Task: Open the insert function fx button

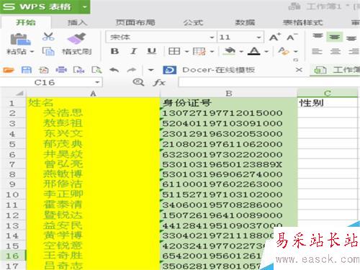Action: tap(159, 83)
